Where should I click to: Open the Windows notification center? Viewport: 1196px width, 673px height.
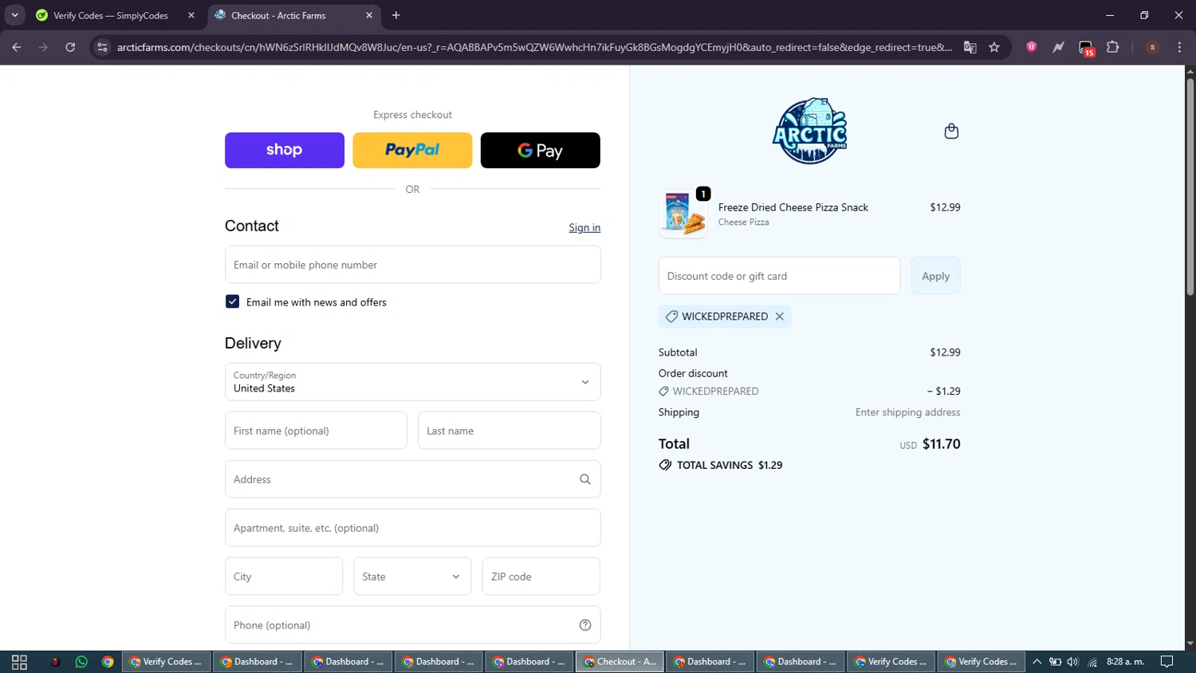(x=1166, y=662)
